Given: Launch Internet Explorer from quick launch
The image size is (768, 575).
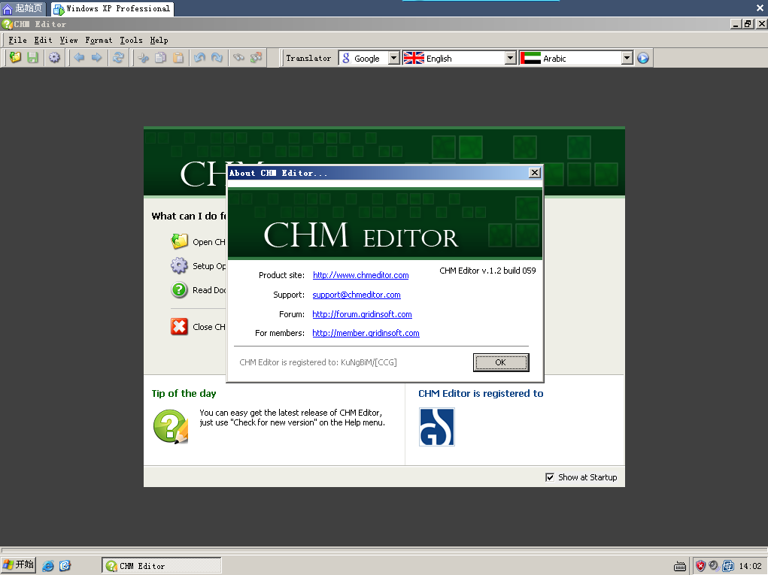Looking at the screenshot, I should coord(48,566).
